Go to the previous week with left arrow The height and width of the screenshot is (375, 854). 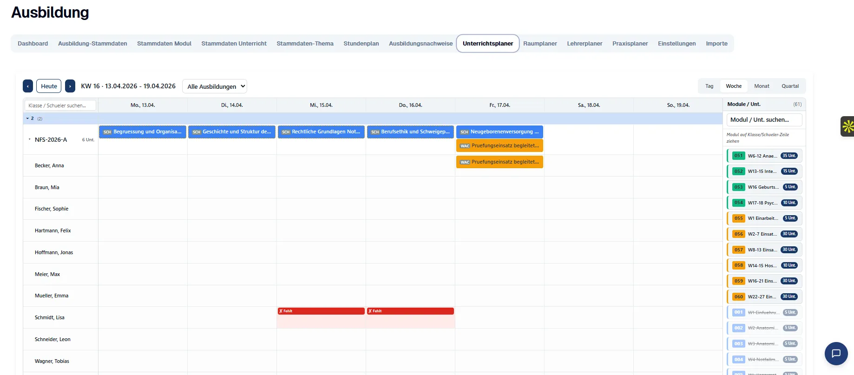tap(28, 86)
